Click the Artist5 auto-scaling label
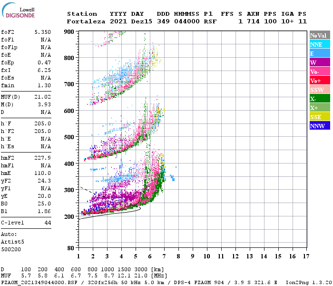333x286 pixels. (x=12, y=242)
